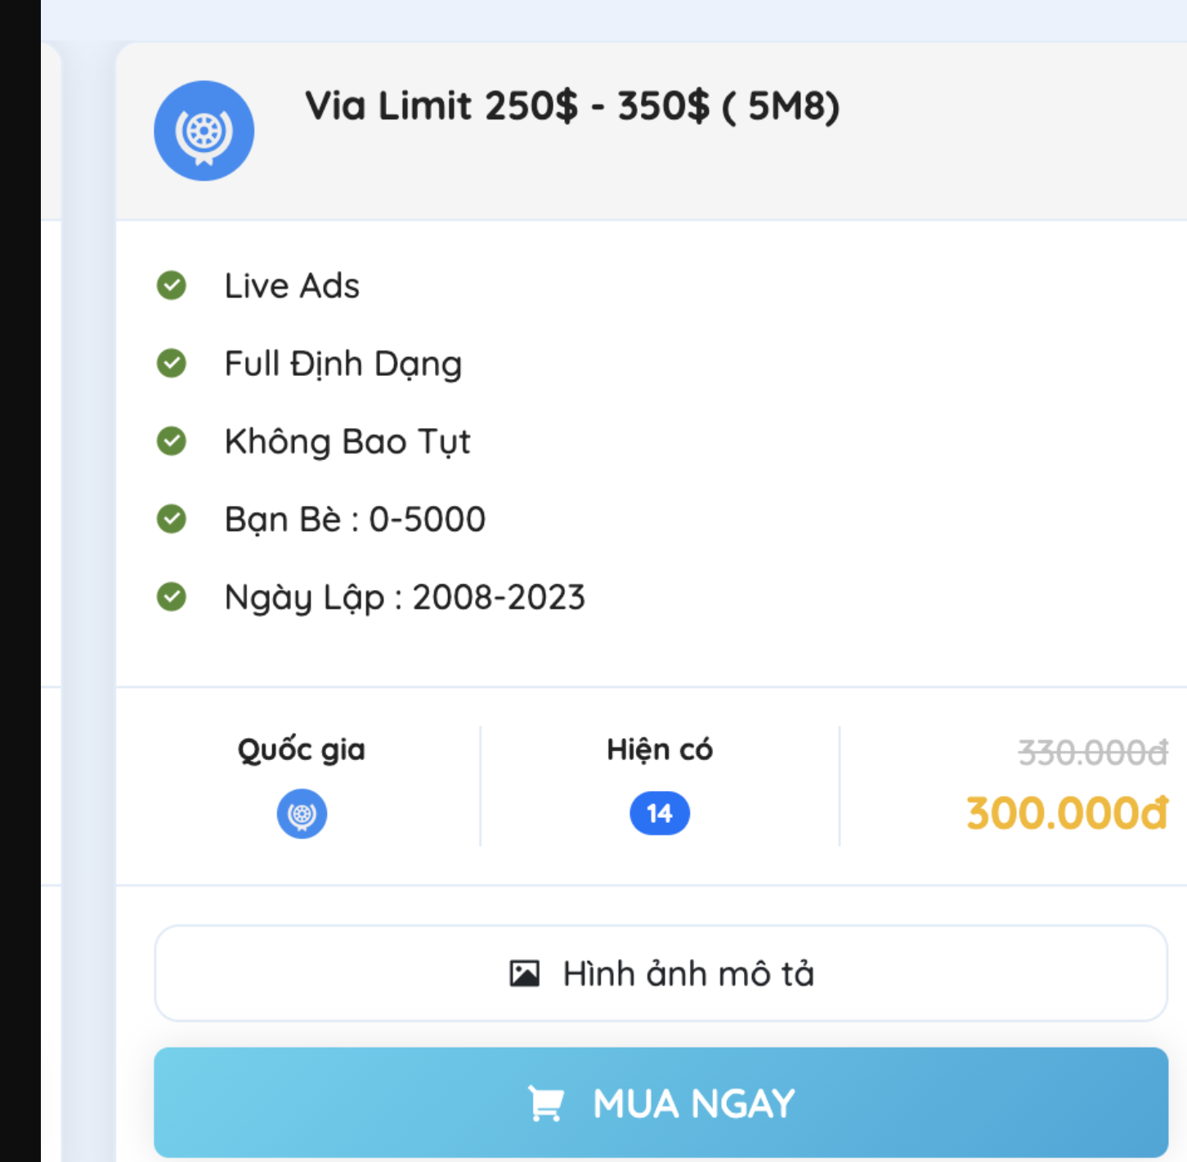The height and width of the screenshot is (1162, 1187).
Task: Click the discounted price 300.000đ
Action: pyautogui.click(x=1067, y=814)
